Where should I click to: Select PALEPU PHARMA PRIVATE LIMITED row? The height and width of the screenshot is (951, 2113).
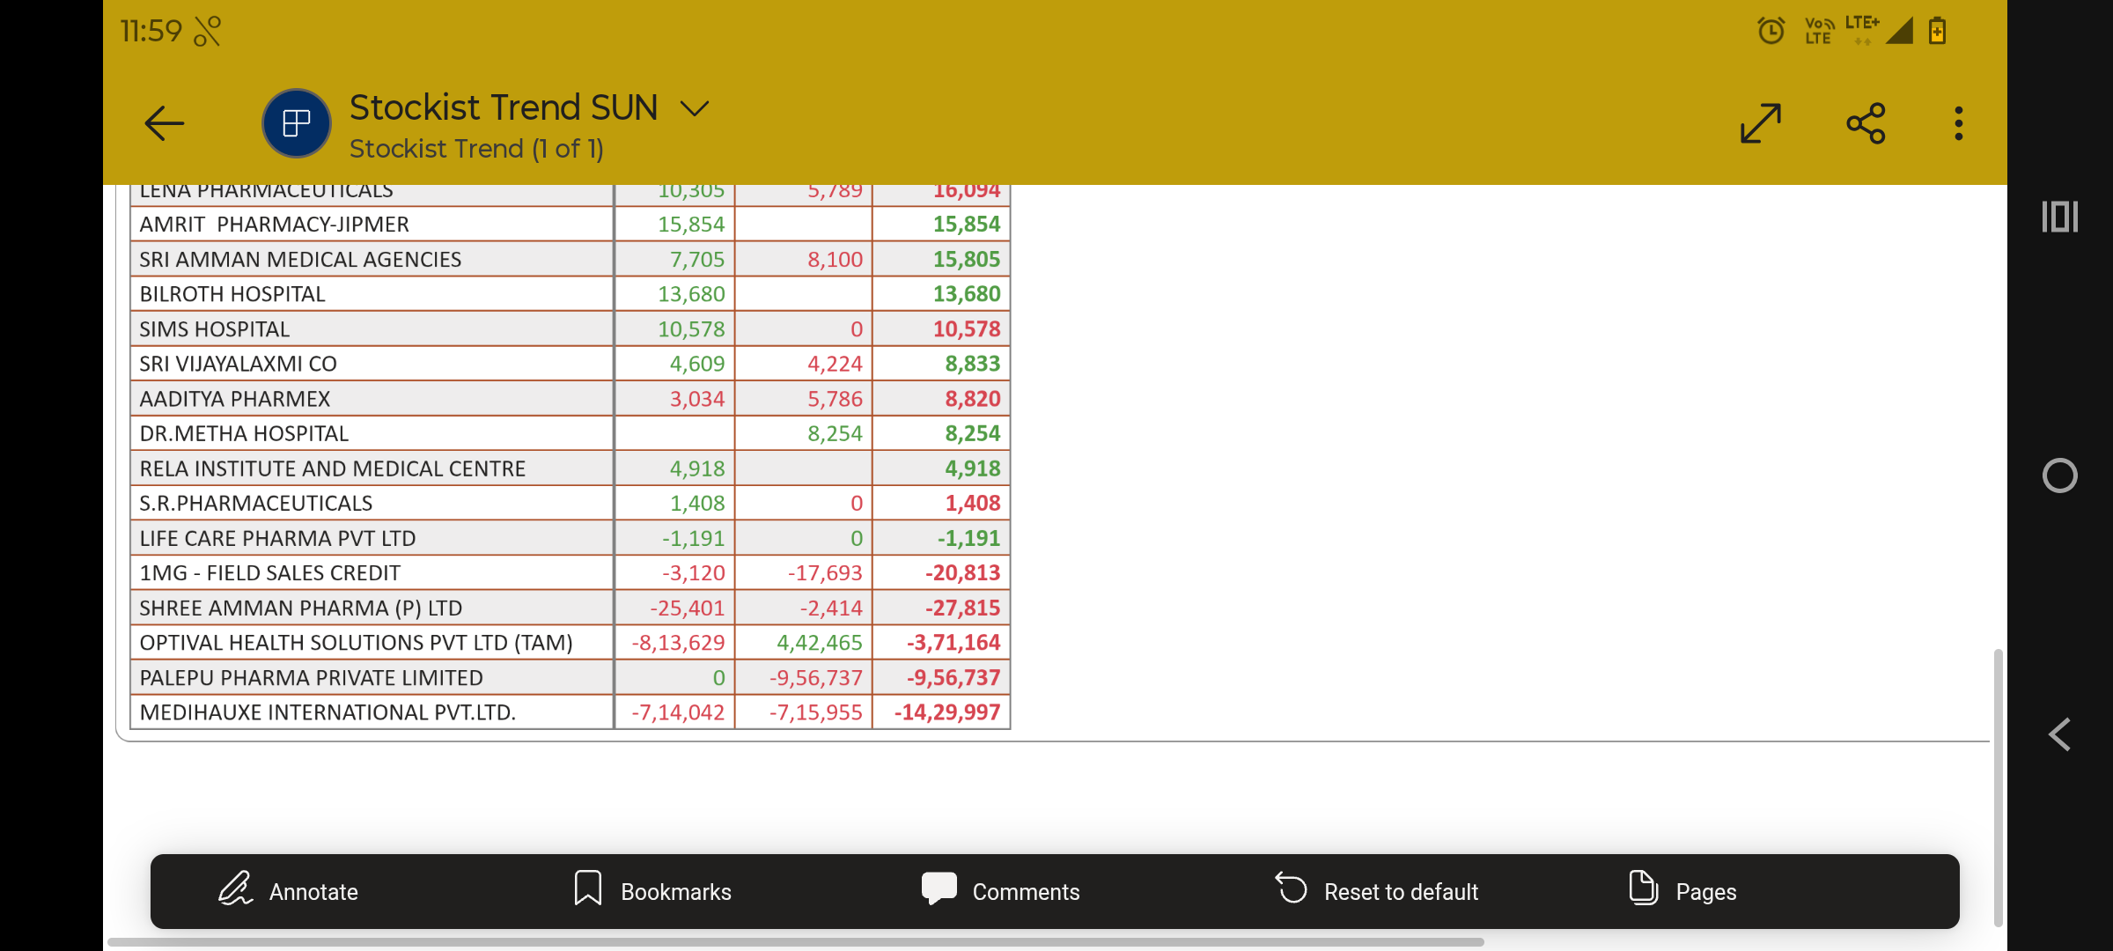[x=570, y=677]
